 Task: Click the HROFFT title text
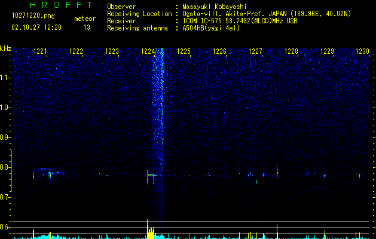(61, 5)
